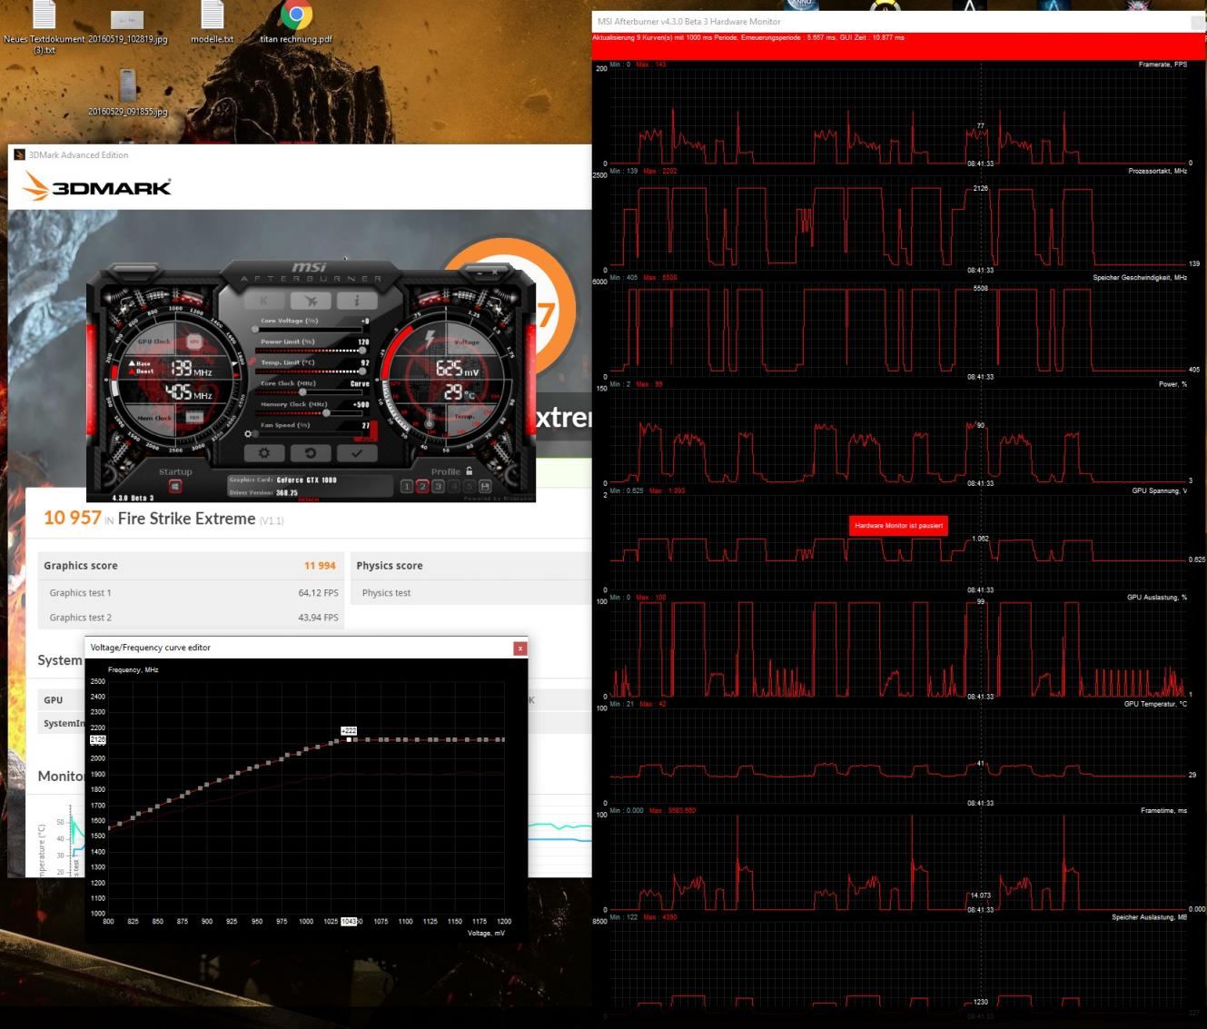1207x1029 pixels.
Task: Toggle the profile lock padlock icon
Action: (469, 470)
